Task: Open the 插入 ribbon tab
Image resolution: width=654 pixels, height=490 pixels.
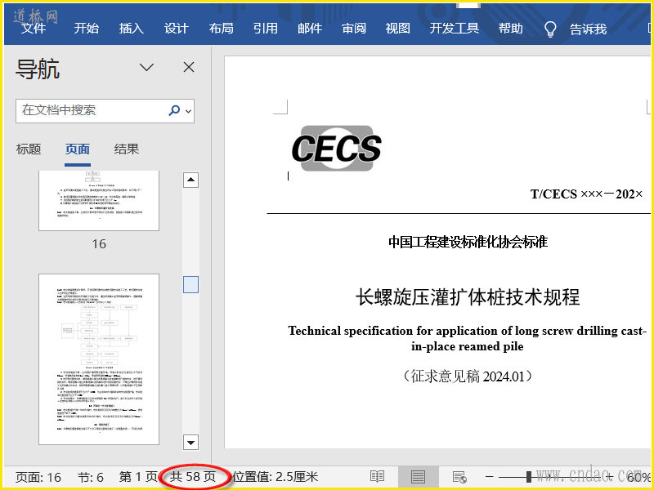Action: 132,29
